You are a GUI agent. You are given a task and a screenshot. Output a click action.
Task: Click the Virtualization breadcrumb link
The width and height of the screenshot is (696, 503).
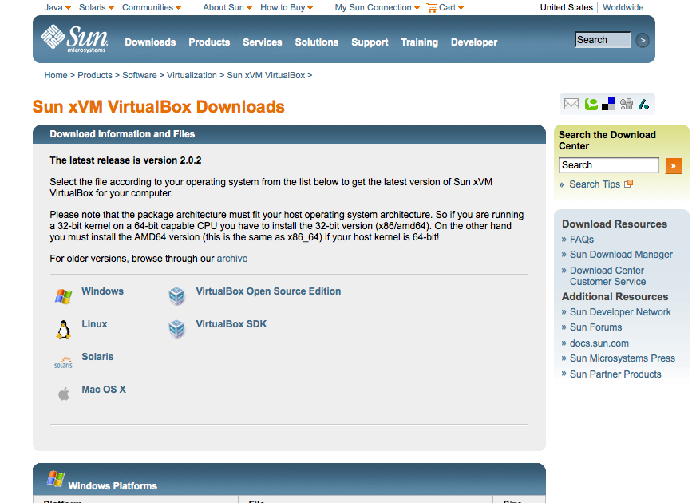coord(192,75)
